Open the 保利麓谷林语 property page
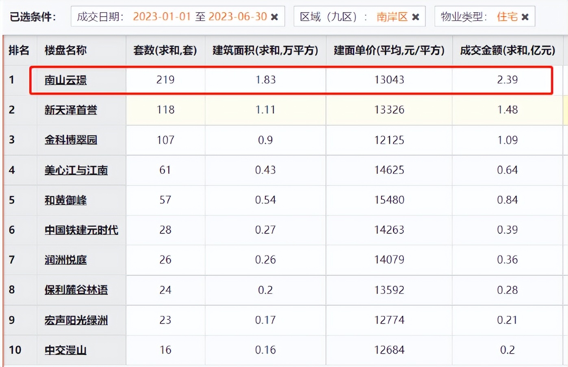Screen dimensions: 568x367 tap(76, 290)
